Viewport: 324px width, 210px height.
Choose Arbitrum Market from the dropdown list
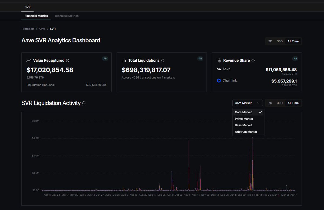coord(246,132)
